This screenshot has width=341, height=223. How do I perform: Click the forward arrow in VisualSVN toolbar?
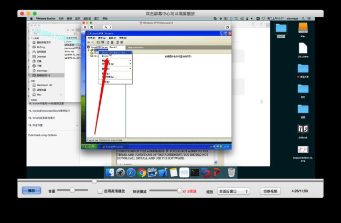(x=93, y=42)
